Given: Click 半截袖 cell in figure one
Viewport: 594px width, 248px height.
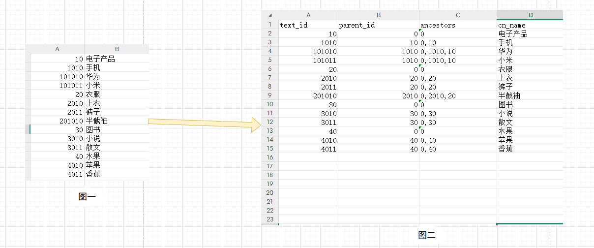Looking at the screenshot, I should click(117, 121).
